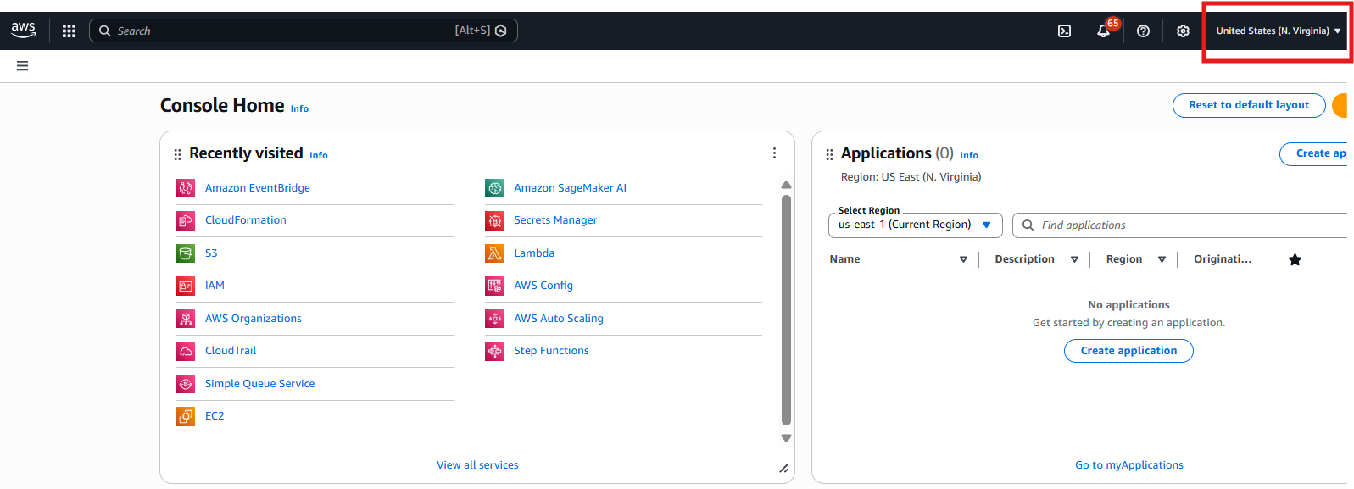Click the EC2 service icon
1354x489 pixels.
pyautogui.click(x=186, y=416)
